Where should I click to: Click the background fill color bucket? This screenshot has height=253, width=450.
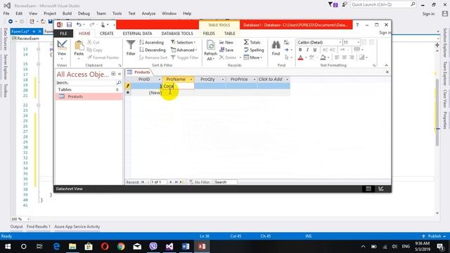tap(323, 58)
